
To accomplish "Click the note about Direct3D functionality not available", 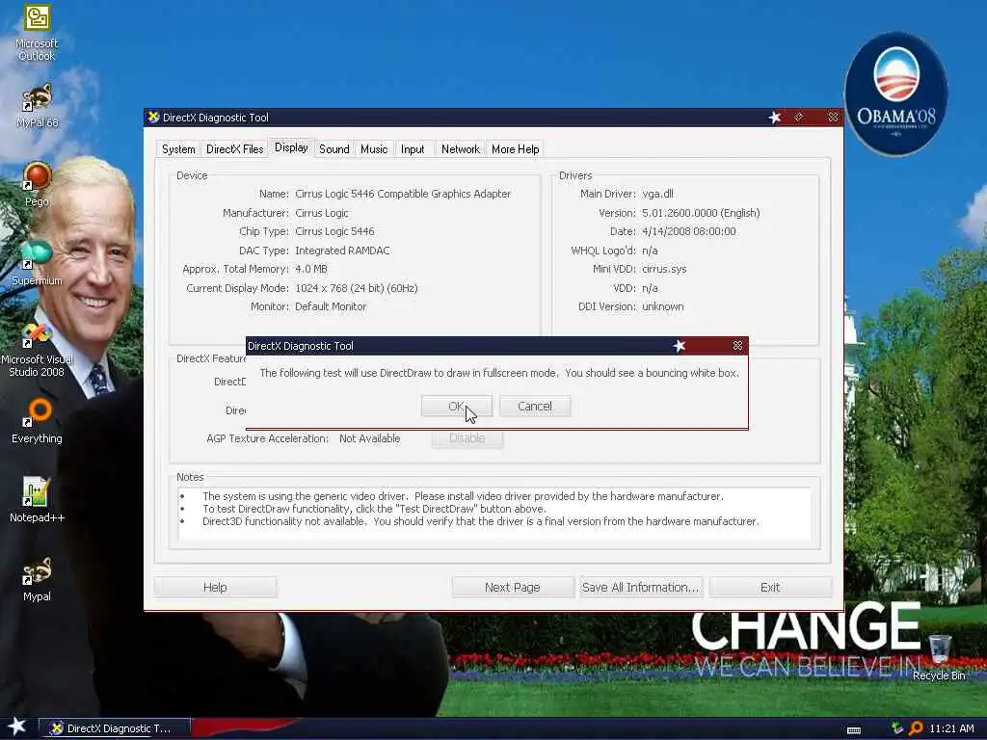I will (480, 521).
